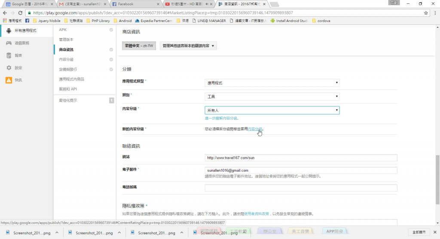The image size is (440, 239).
Task: Open PHP Library bookmark folder
Action: (x=98, y=21)
